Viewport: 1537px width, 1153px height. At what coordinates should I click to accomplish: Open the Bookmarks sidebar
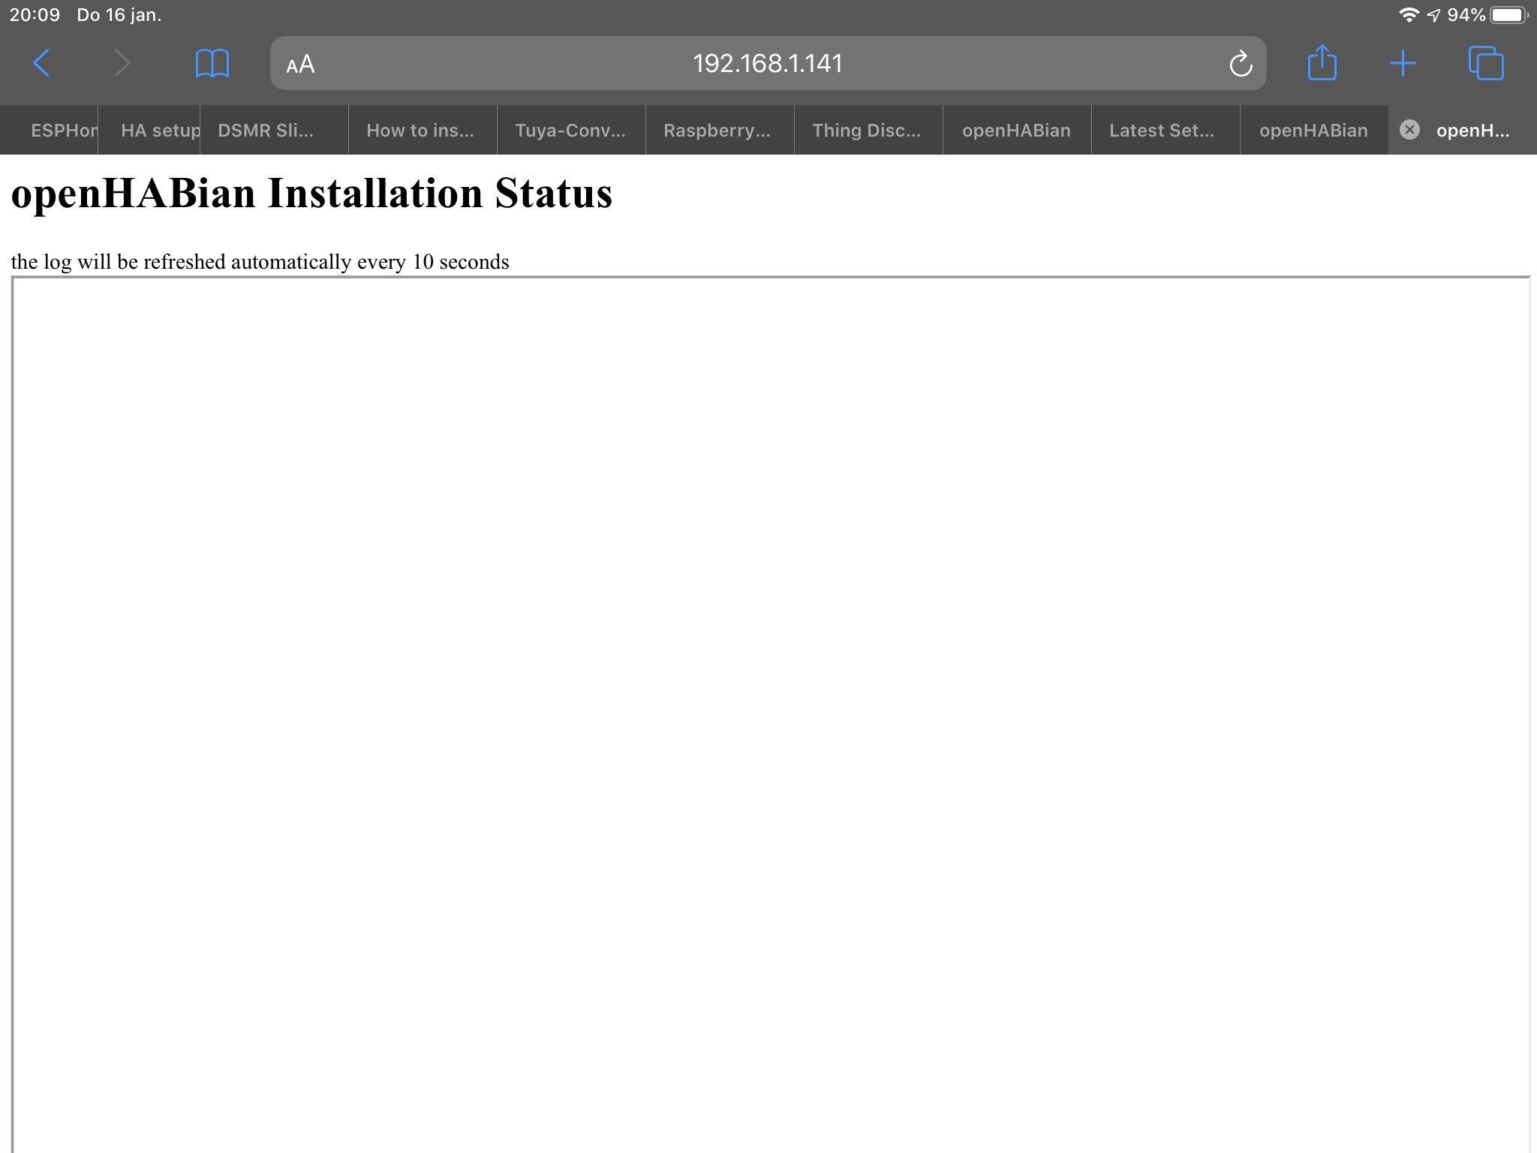[212, 63]
